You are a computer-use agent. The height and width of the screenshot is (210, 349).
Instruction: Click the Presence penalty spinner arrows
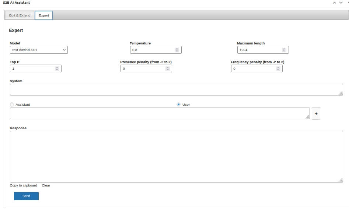(167, 69)
